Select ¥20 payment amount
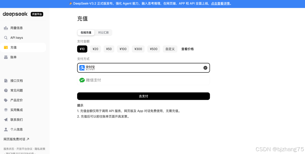The width and height of the screenshot is (305, 154). point(95,49)
